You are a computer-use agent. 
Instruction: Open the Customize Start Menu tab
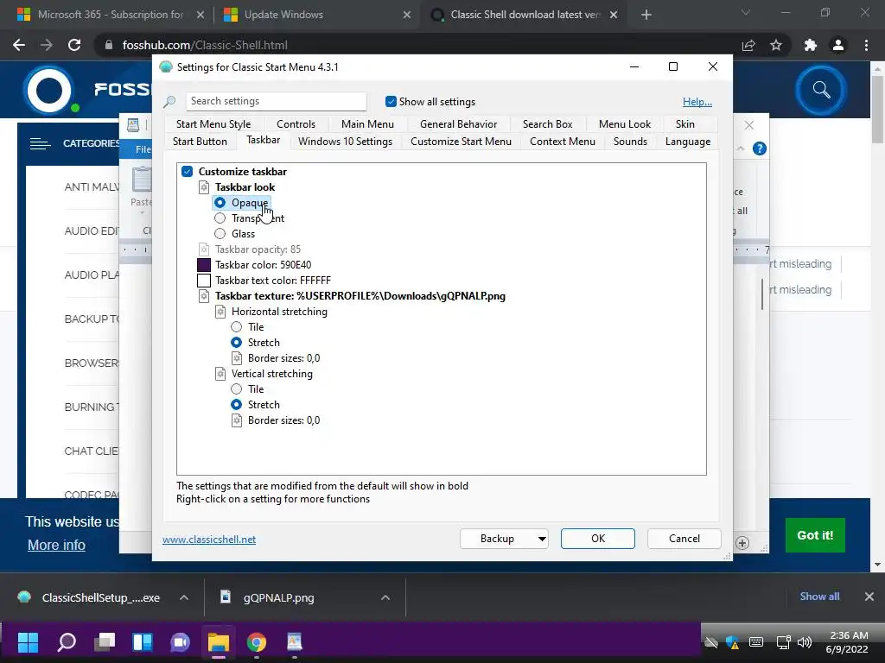point(462,142)
